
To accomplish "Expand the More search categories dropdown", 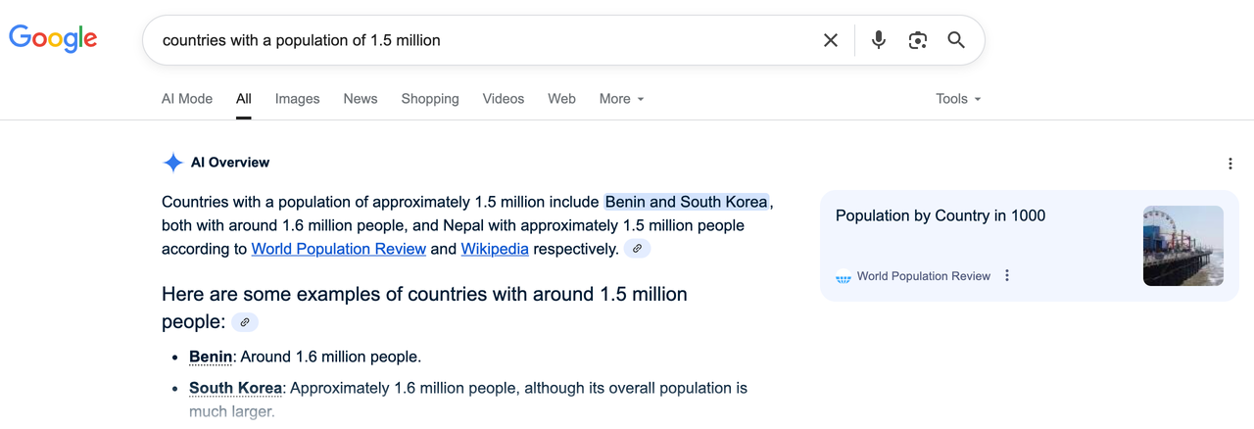I will click(621, 99).
